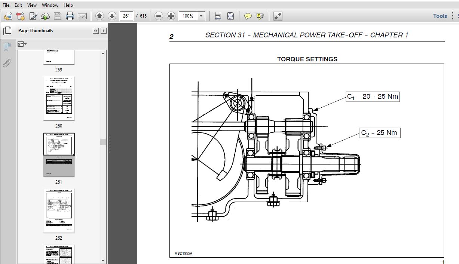Open the File menu
This screenshot has height=264, width=459.
tap(6, 5)
